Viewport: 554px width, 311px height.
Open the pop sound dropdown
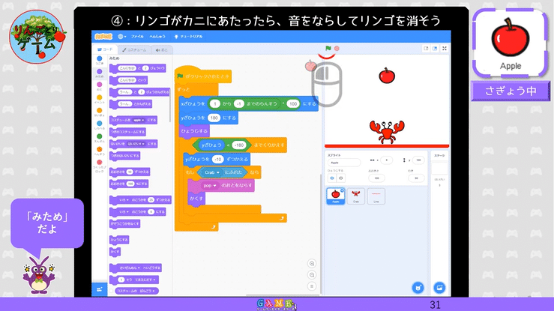[x=209, y=184]
